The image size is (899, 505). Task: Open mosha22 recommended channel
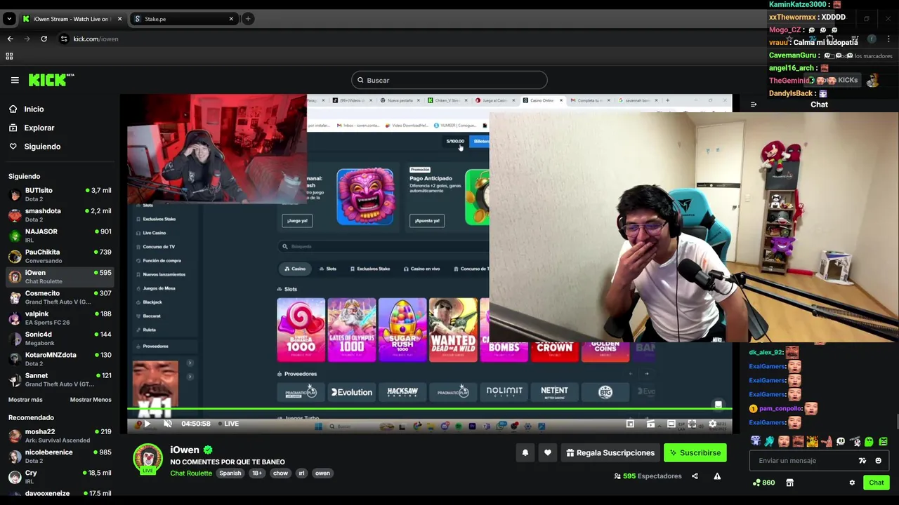[60, 436]
